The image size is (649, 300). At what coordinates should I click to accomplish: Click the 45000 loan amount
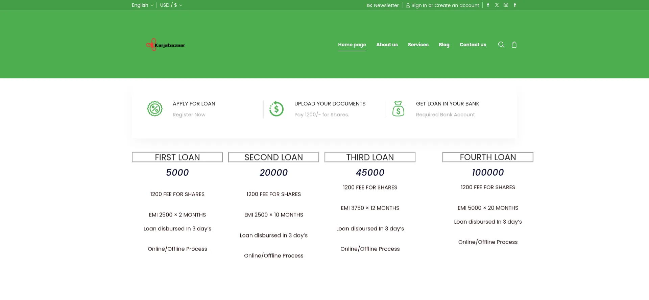click(x=370, y=173)
